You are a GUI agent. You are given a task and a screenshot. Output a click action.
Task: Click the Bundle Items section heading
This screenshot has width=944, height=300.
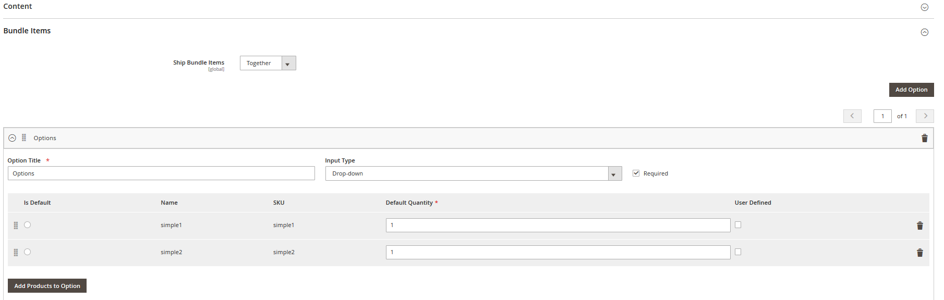(x=27, y=31)
